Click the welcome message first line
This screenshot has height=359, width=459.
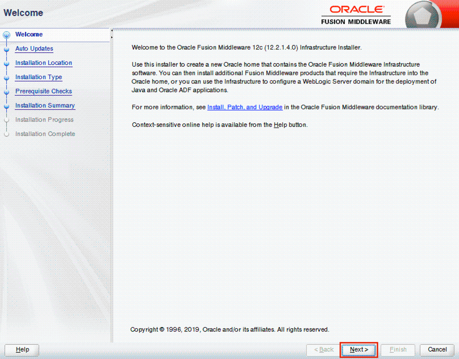[246, 47]
